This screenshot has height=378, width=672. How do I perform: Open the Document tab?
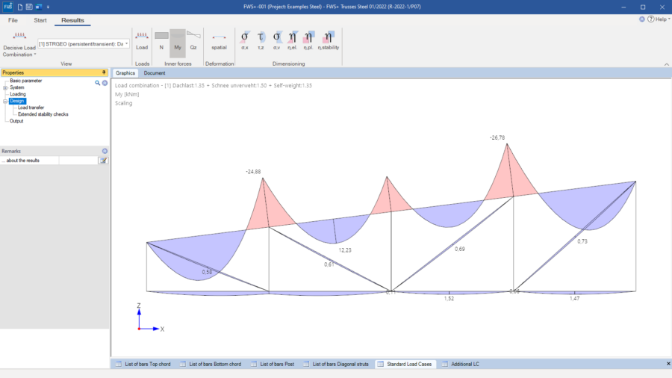[x=155, y=73]
